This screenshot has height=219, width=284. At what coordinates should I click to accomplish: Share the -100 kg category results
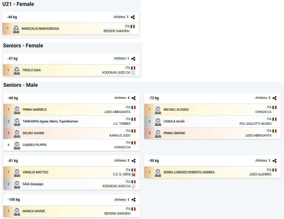[134, 200]
